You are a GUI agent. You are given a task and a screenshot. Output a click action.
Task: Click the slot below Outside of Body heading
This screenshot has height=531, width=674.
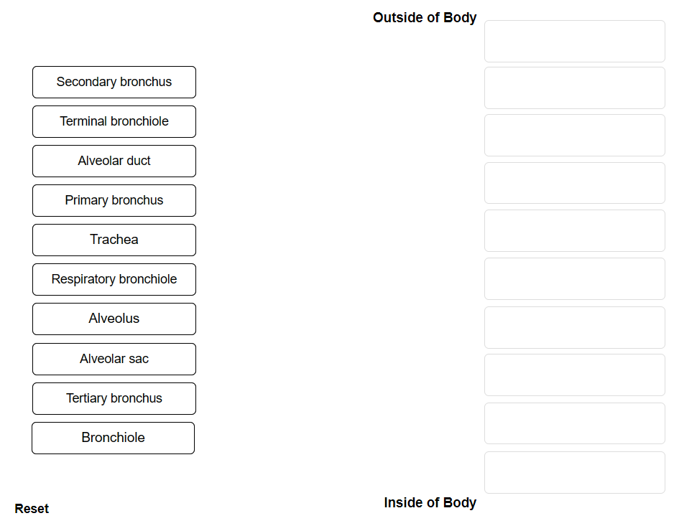(574, 41)
